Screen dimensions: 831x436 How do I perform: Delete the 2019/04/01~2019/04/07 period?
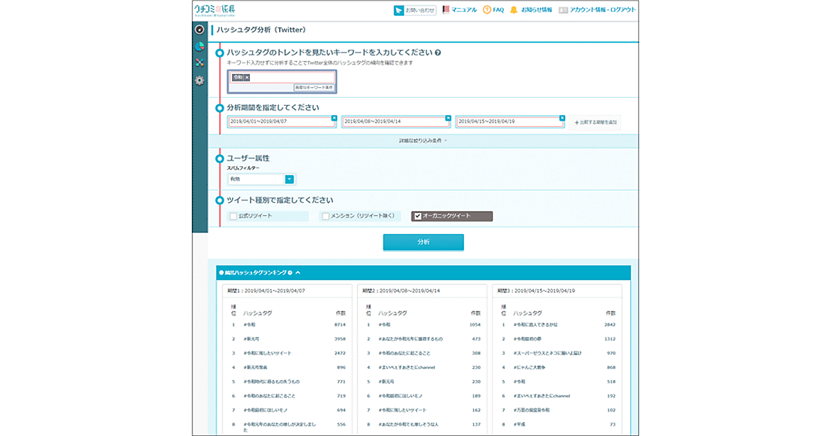[334, 118]
